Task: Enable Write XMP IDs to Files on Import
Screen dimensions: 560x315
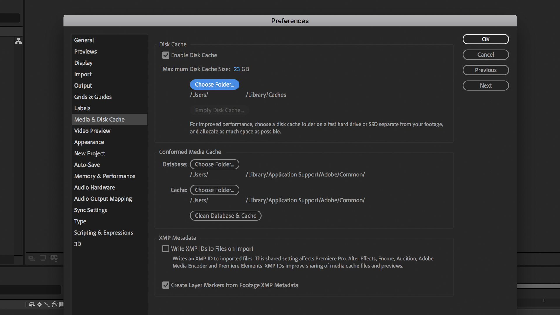Action: [165, 248]
